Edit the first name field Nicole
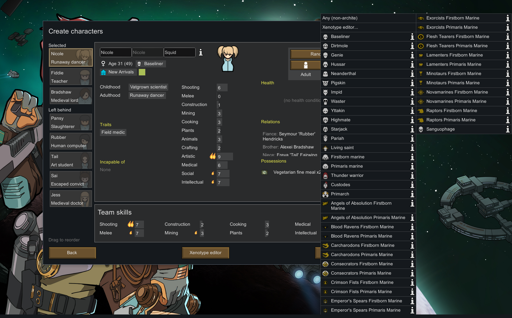 116,52
